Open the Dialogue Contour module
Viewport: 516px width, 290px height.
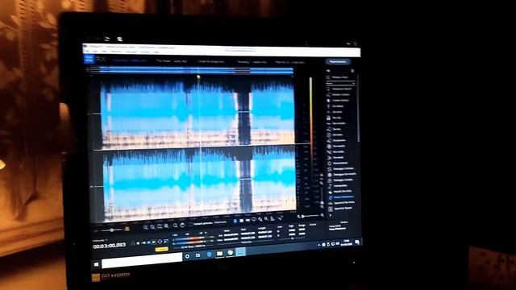pyautogui.click(x=340, y=168)
